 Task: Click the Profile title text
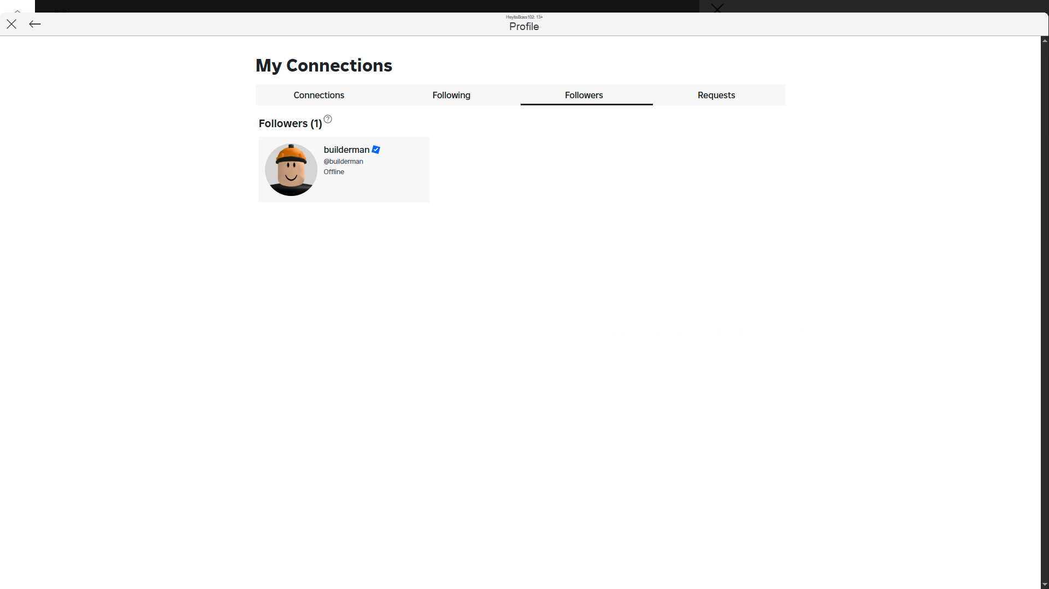[x=524, y=26]
